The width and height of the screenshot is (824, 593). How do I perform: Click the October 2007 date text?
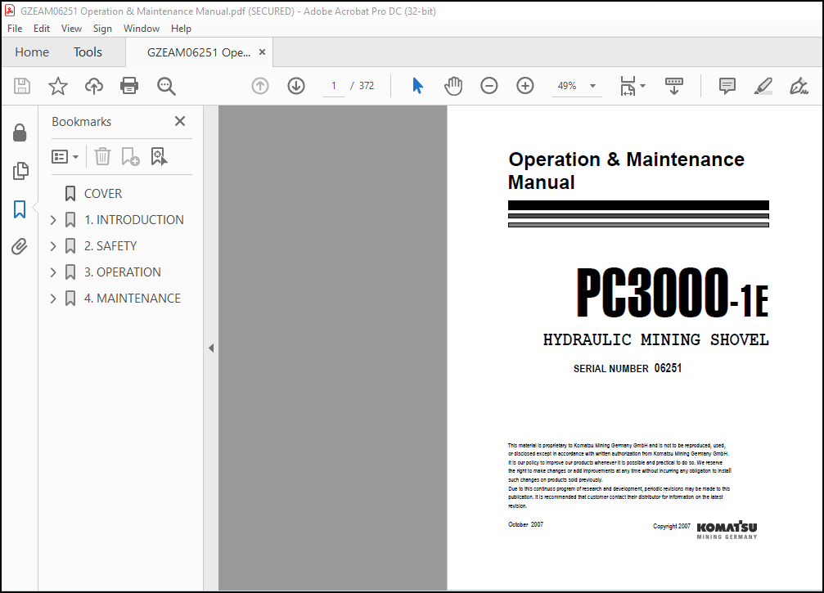(x=525, y=524)
